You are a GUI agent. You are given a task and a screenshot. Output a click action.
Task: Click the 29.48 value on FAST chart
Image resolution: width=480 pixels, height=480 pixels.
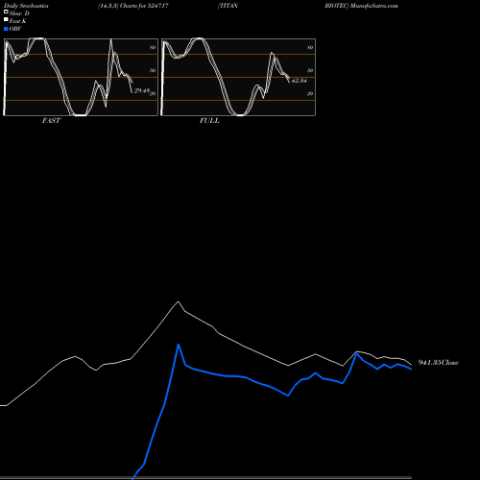tap(142, 91)
